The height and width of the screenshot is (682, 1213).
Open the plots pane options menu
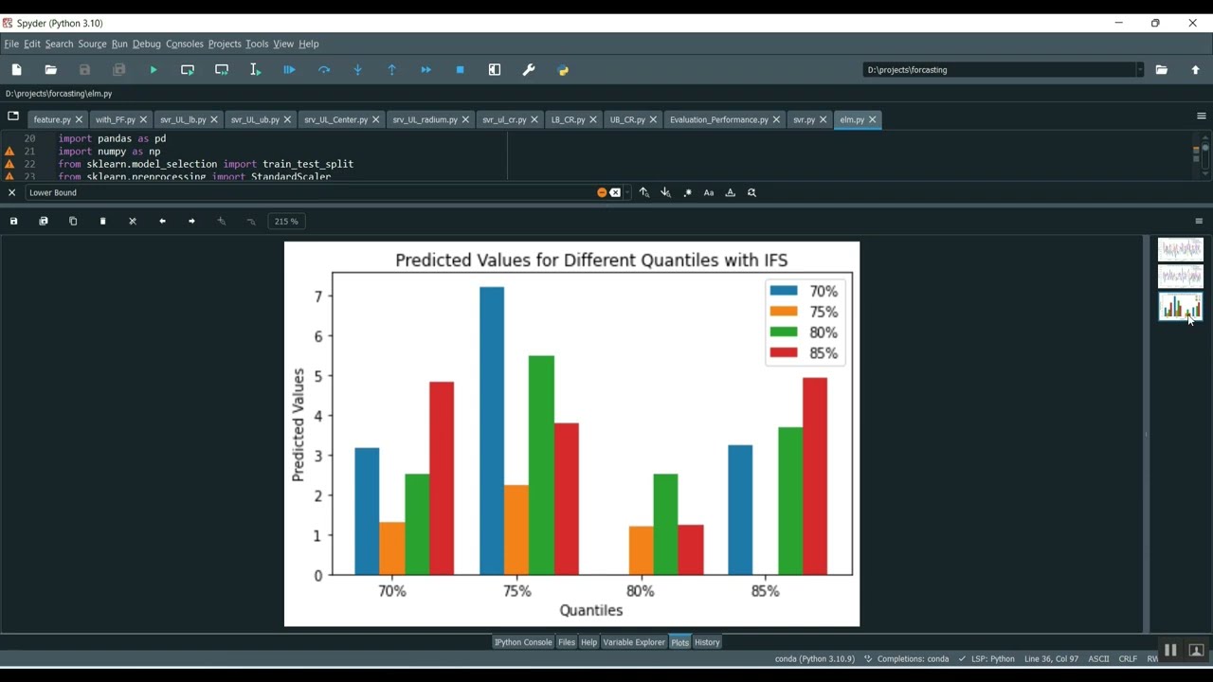click(x=1199, y=222)
